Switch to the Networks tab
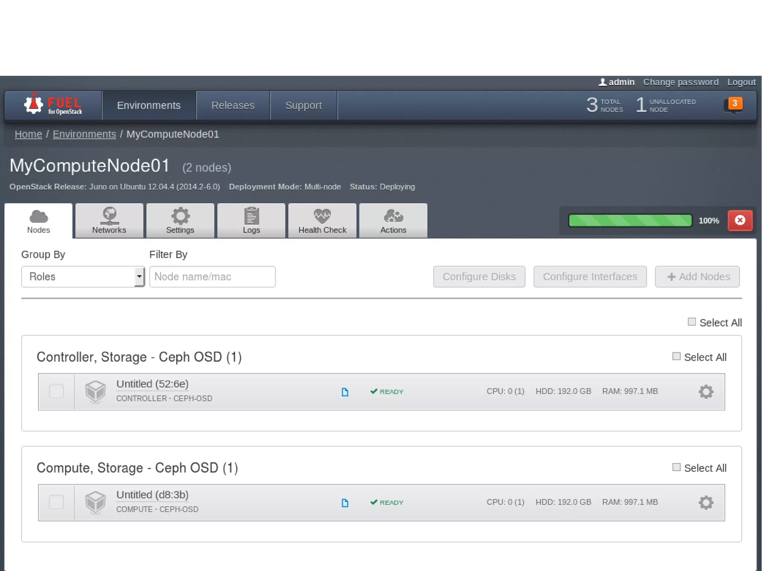The height and width of the screenshot is (571, 762). point(109,221)
